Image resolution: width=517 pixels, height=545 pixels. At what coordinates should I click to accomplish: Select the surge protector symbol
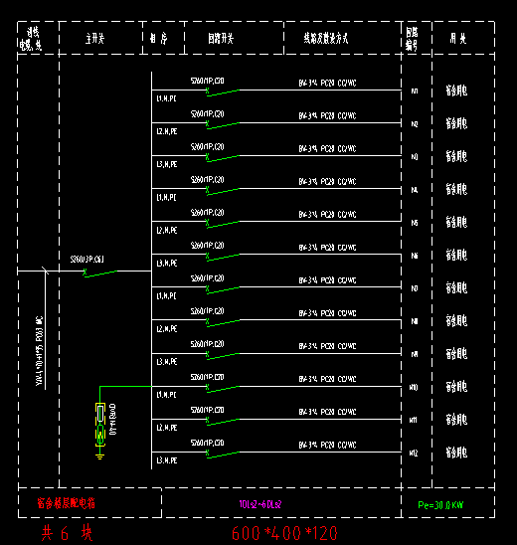click(x=100, y=425)
